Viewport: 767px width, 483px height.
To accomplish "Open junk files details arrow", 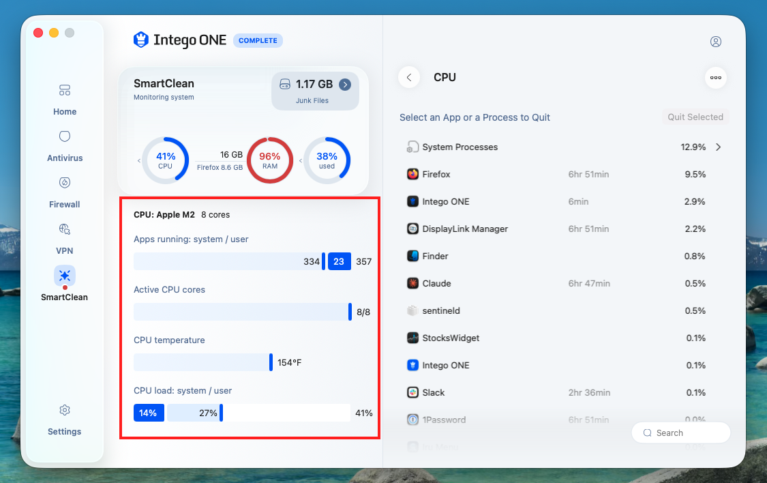I will click(x=345, y=84).
